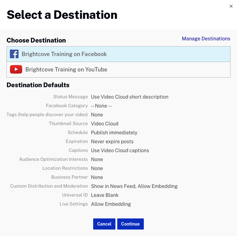Image resolution: width=237 pixels, height=236 pixels.
Task: Click the 'Leave Blank' Universal ID value
Action: [x=105, y=195]
